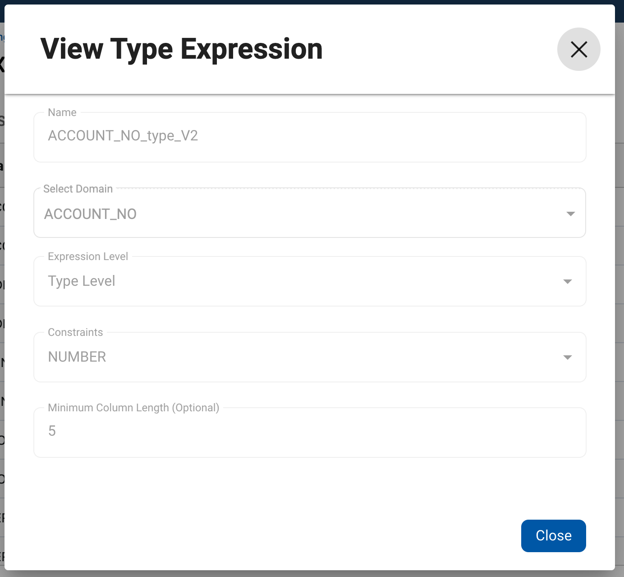Open the Constraints dropdown arrow
Image resolution: width=624 pixels, height=577 pixels.
[567, 357]
